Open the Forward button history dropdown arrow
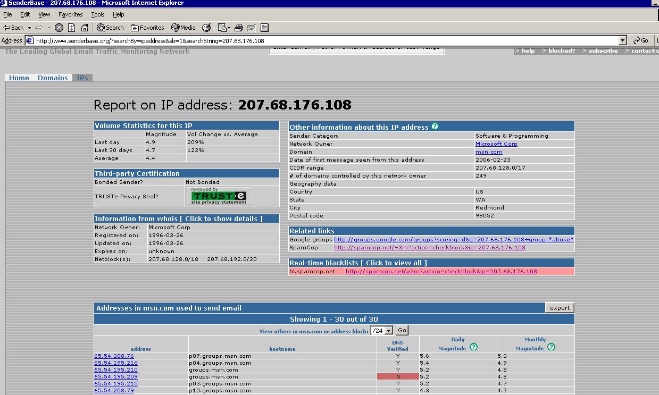The width and height of the screenshot is (659, 395). 48,28
